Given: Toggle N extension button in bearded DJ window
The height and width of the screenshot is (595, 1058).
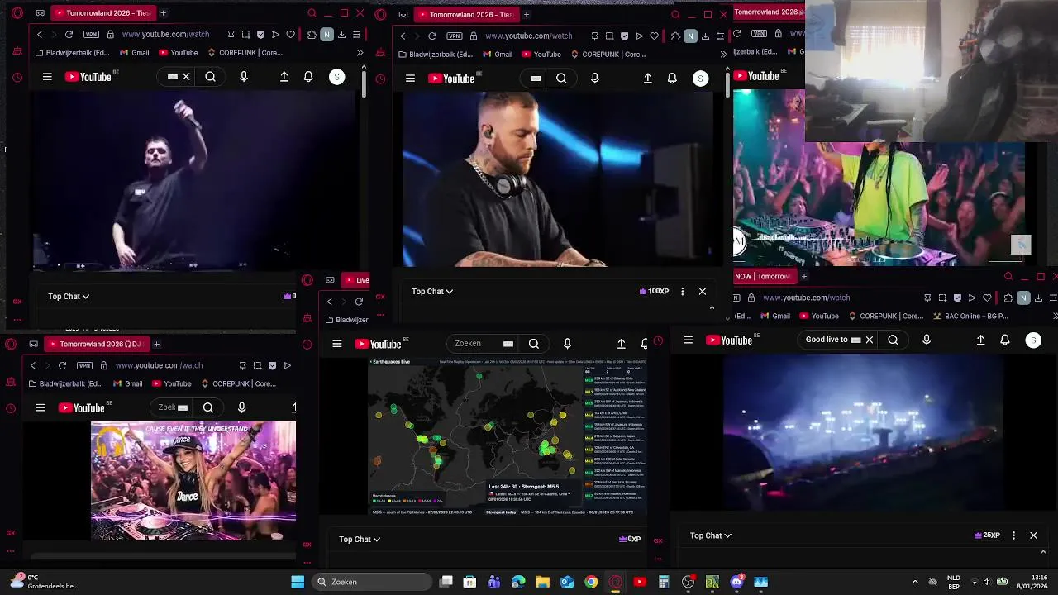Looking at the screenshot, I should click(690, 36).
